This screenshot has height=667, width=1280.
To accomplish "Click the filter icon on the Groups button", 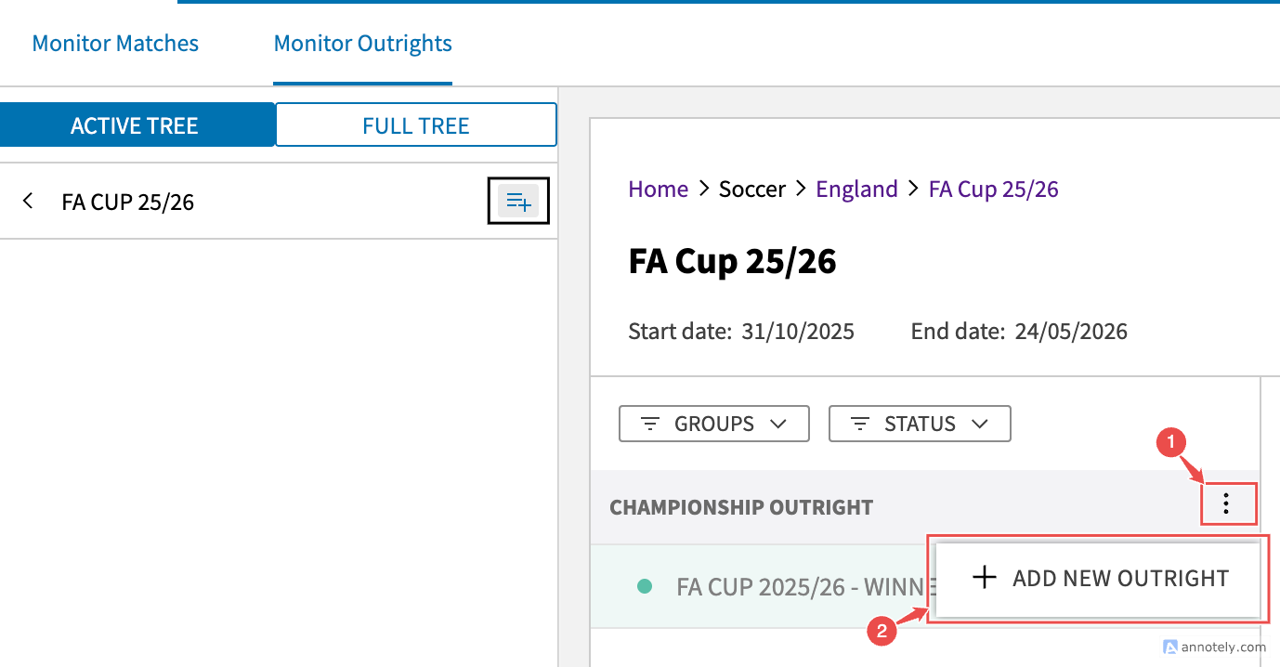I will [650, 425].
